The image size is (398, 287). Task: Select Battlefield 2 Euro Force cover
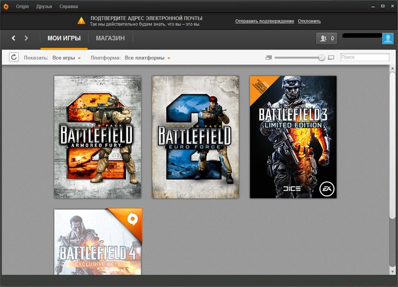click(196, 137)
